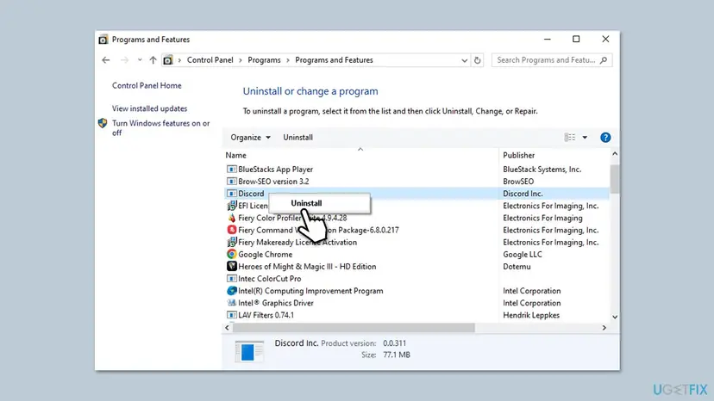The width and height of the screenshot is (714, 401).
Task: Click Heroes of Might & Magic icon
Action: click(x=231, y=267)
